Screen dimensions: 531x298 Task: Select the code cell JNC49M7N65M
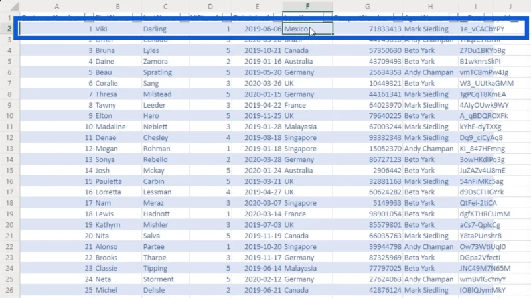coord(485,268)
